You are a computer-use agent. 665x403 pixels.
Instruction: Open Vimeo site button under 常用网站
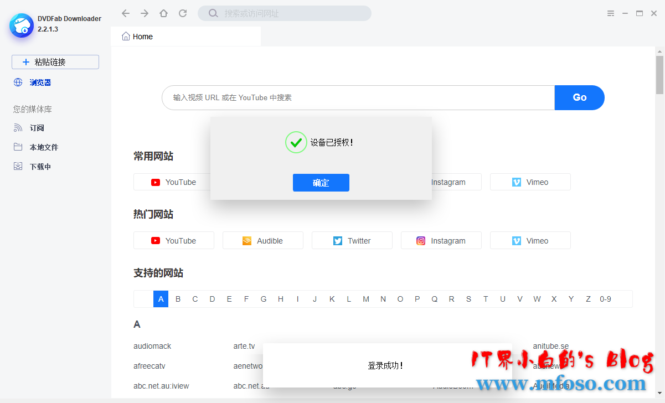pos(530,182)
